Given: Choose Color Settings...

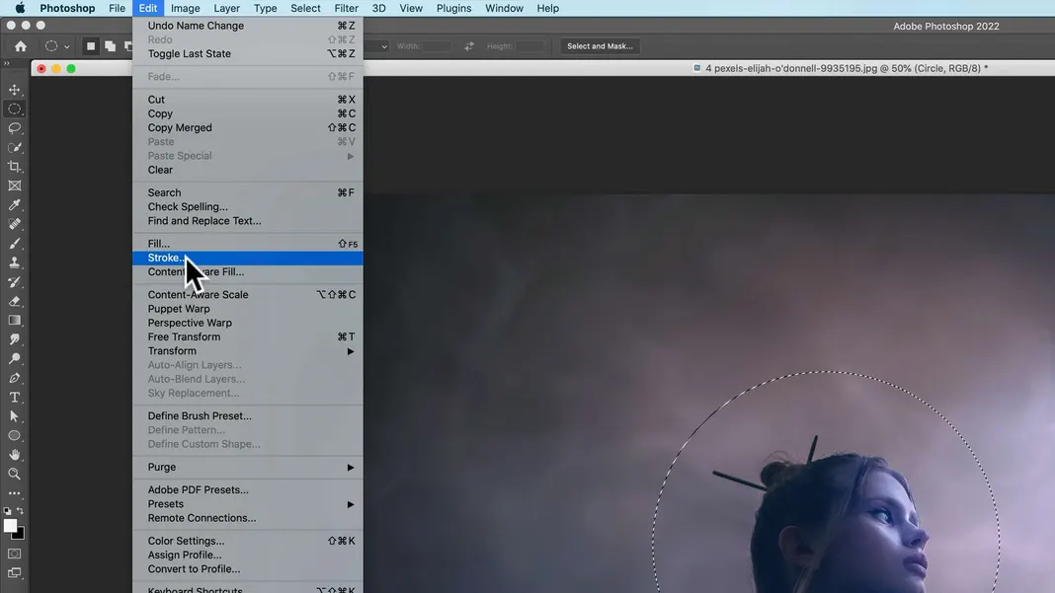Looking at the screenshot, I should (249, 542).
